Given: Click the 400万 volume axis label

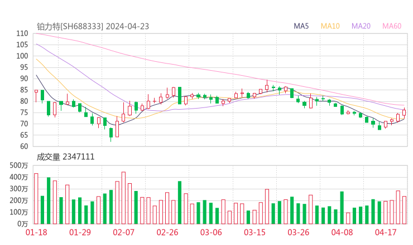Looking at the screenshot, I should pyautogui.click(x=19, y=178).
